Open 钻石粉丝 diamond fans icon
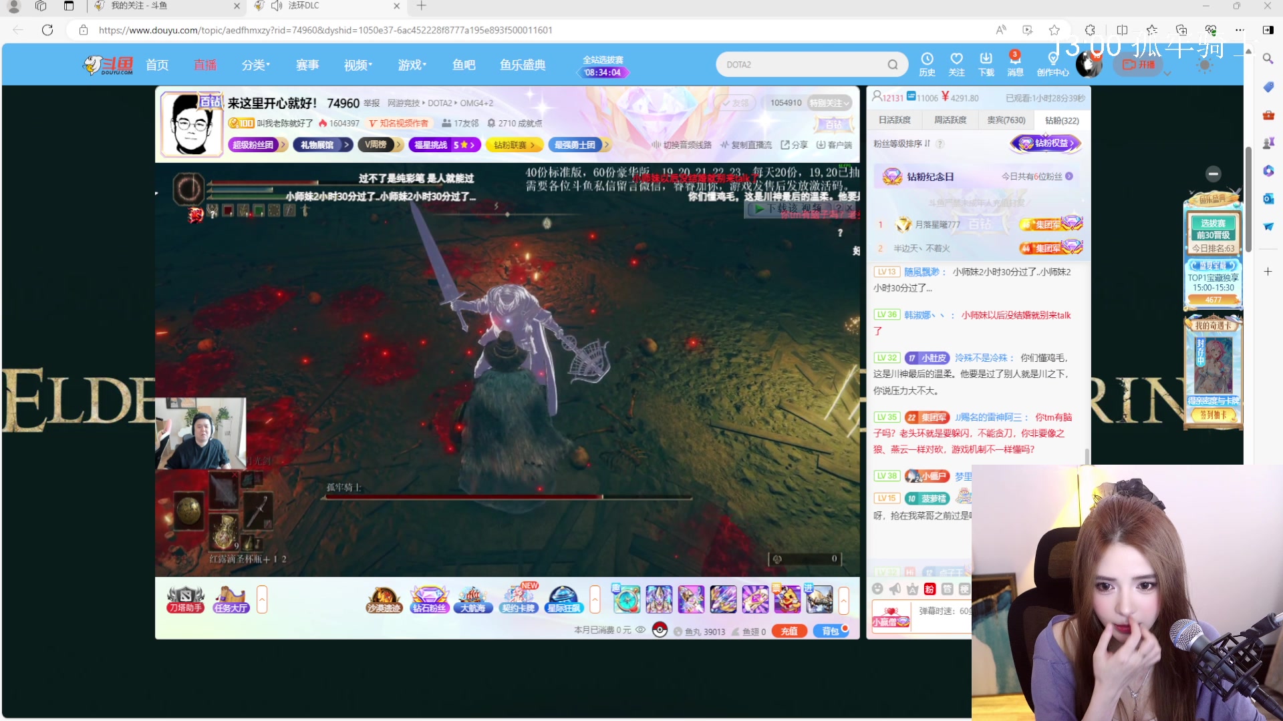The image size is (1283, 721). point(429,599)
